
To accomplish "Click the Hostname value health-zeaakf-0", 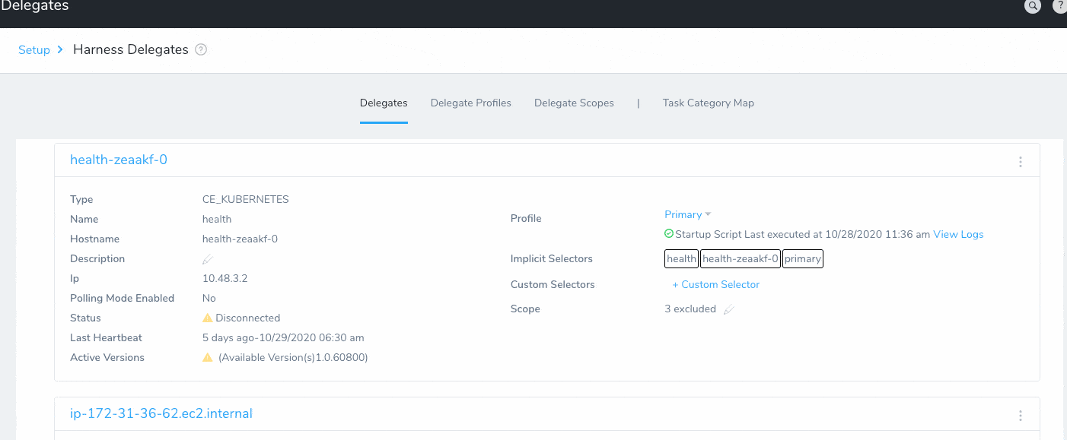I will click(240, 239).
